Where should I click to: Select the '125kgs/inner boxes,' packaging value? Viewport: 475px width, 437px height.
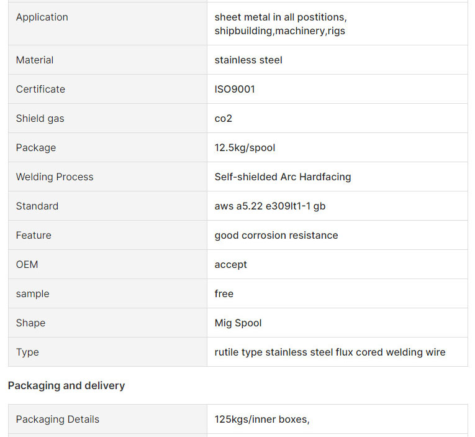262,420
